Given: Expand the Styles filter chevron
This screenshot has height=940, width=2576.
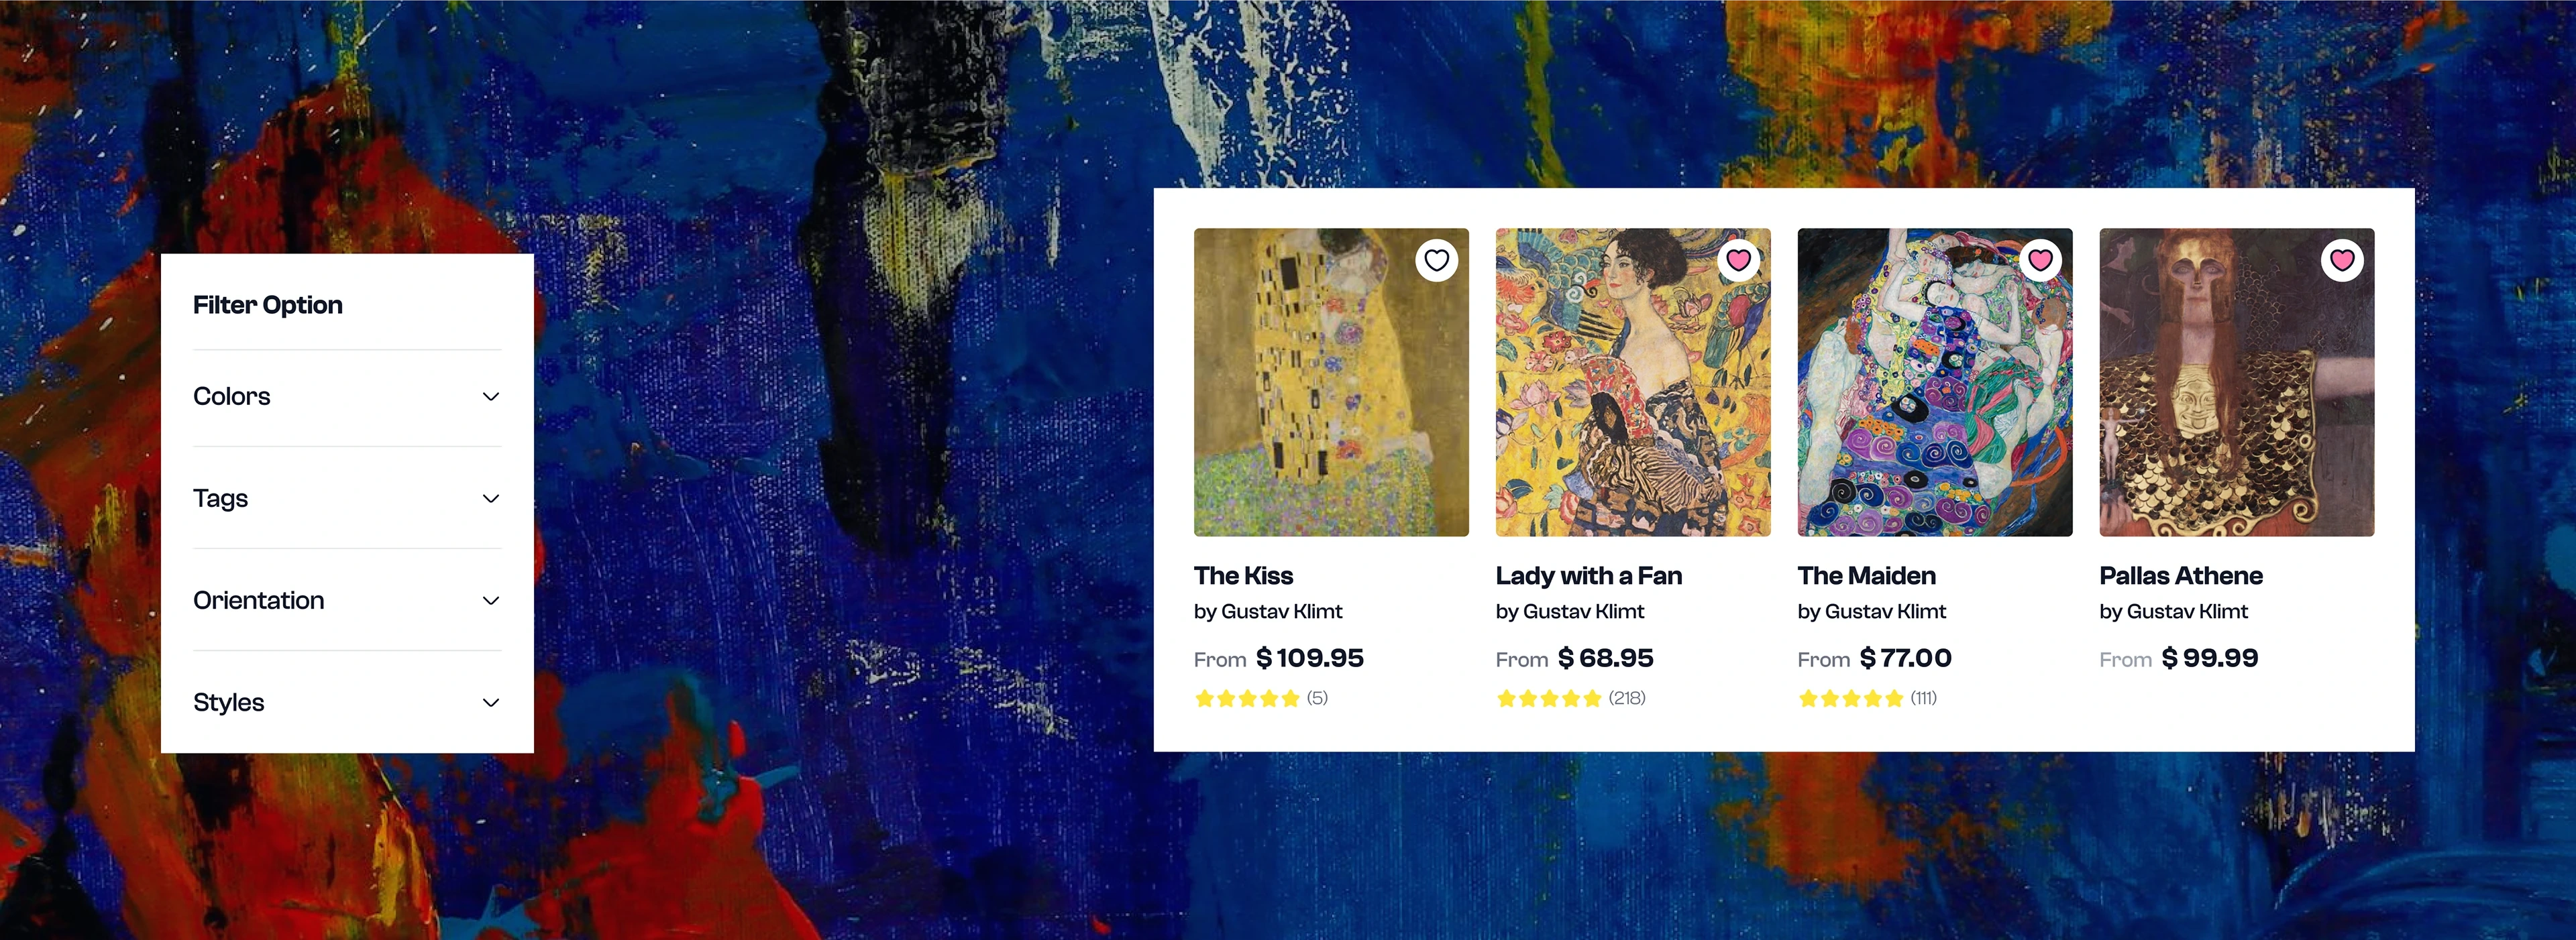Looking at the screenshot, I should point(491,702).
